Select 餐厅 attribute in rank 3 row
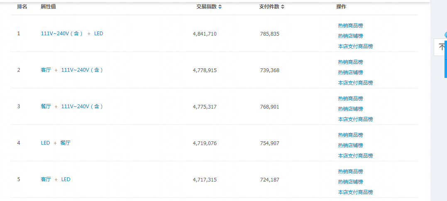 [46, 107]
